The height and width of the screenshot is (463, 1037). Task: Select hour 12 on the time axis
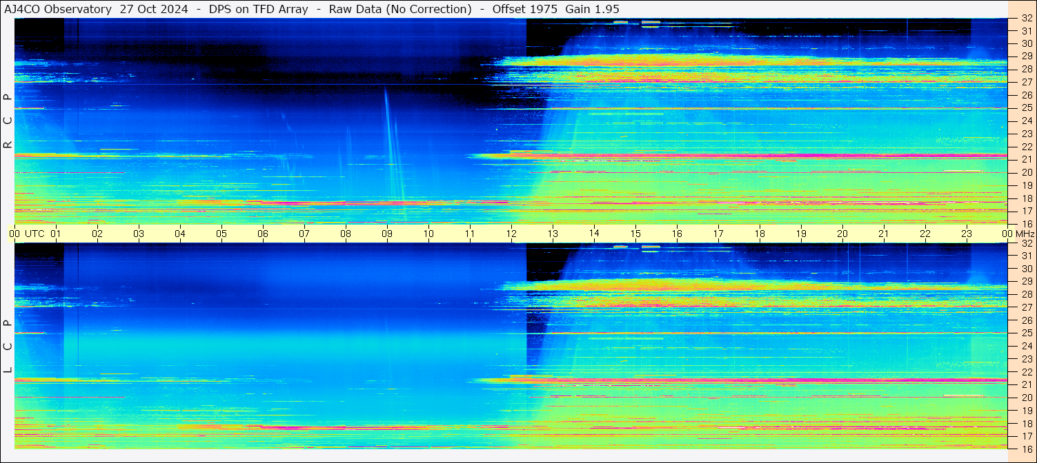(511, 234)
